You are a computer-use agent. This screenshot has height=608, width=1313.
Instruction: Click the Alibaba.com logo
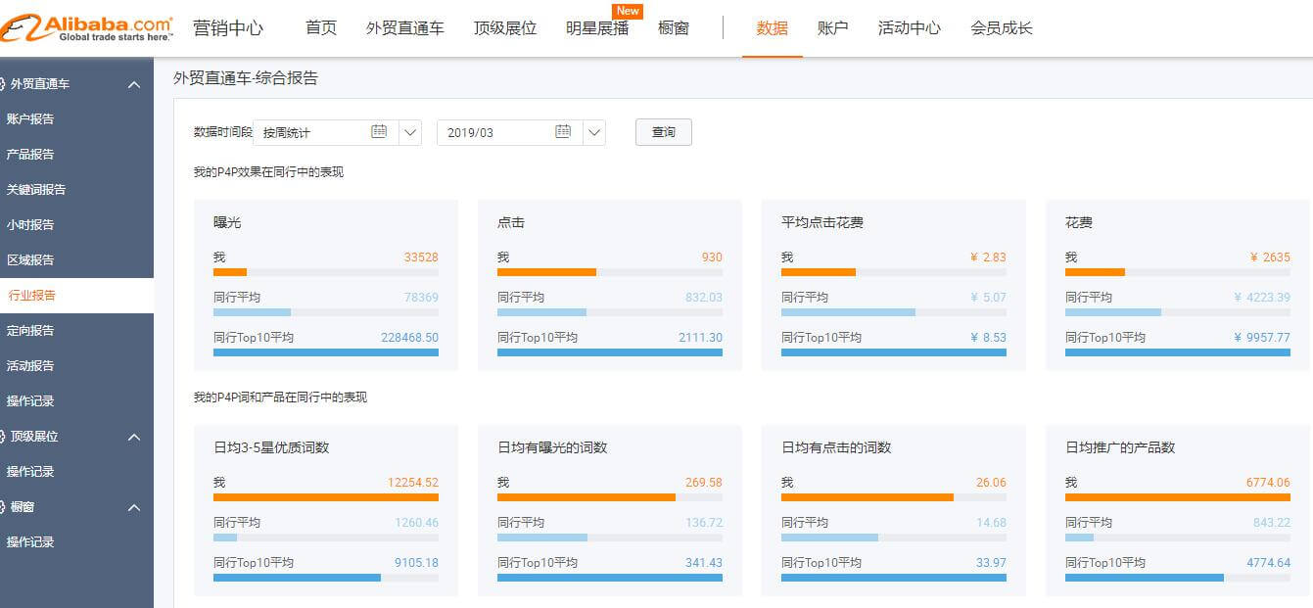coord(87,27)
